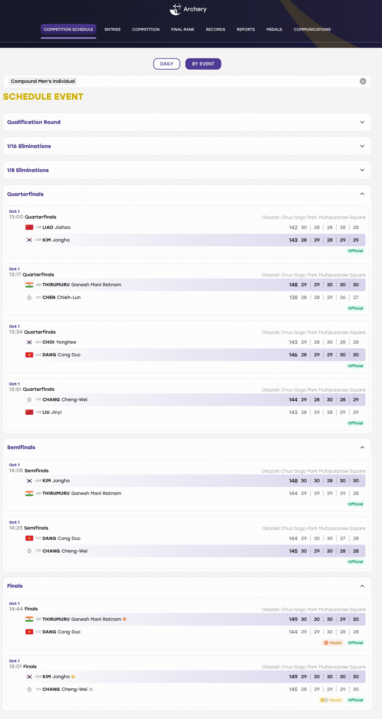The width and height of the screenshot is (382, 719).
Task: Click the event filter search field
Action: click(x=187, y=81)
